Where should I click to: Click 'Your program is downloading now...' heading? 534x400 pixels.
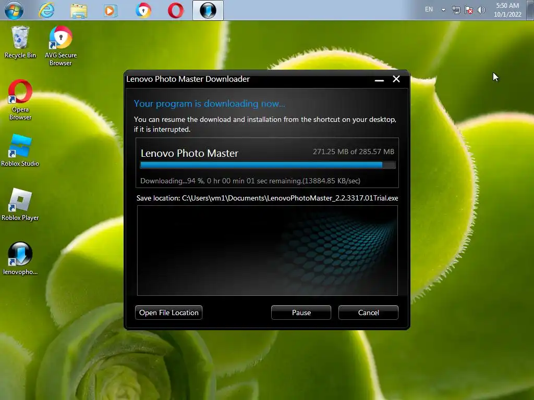pos(210,104)
